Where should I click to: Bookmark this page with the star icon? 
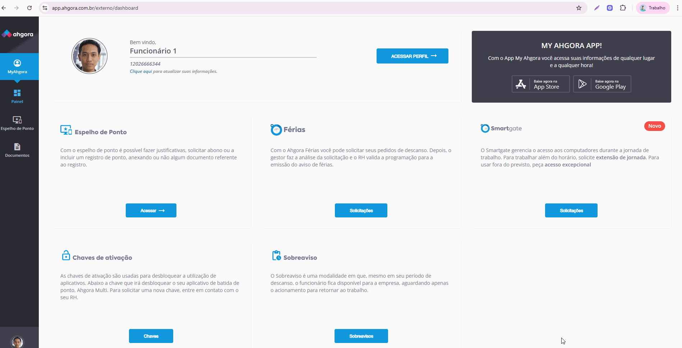[579, 8]
